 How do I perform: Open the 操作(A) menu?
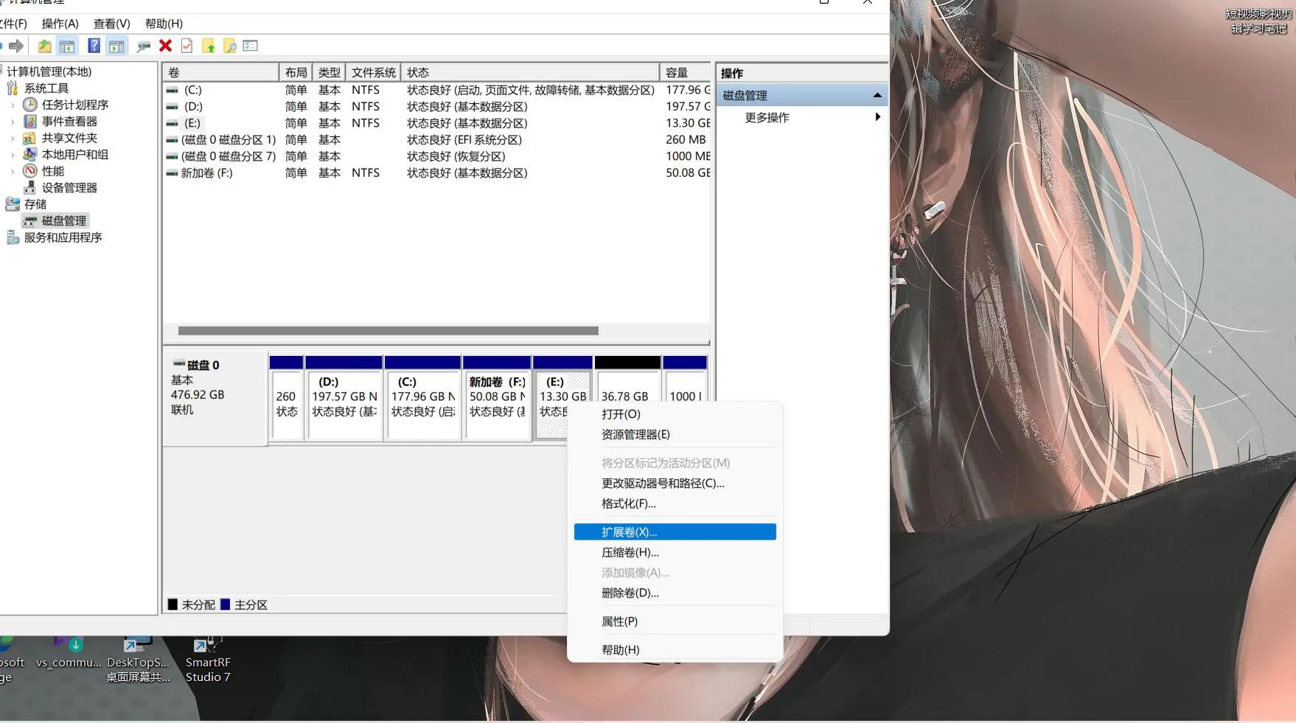point(60,24)
